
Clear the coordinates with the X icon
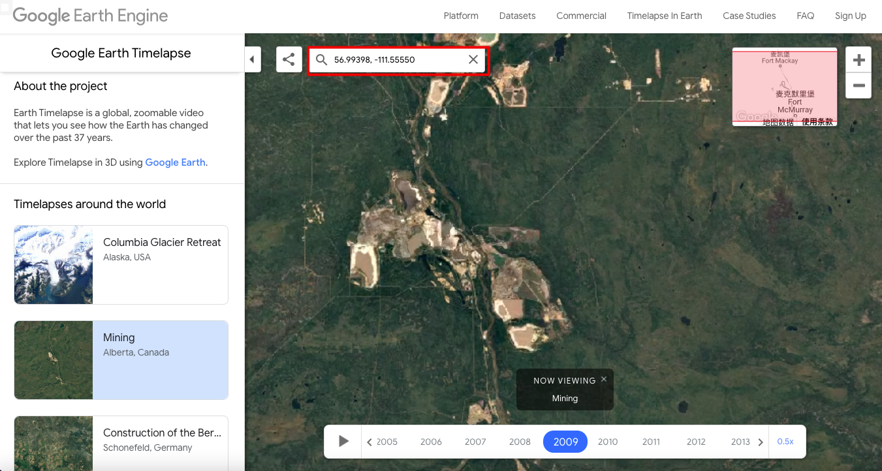click(473, 59)
